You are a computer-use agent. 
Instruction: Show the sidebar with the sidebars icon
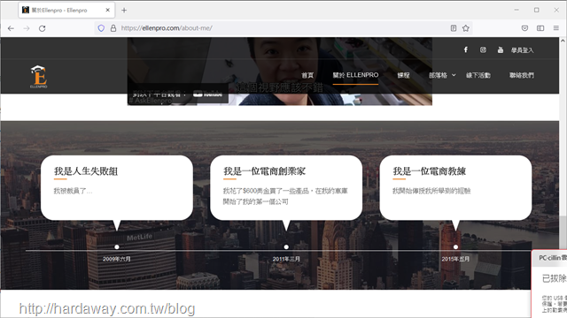[540, 28]
